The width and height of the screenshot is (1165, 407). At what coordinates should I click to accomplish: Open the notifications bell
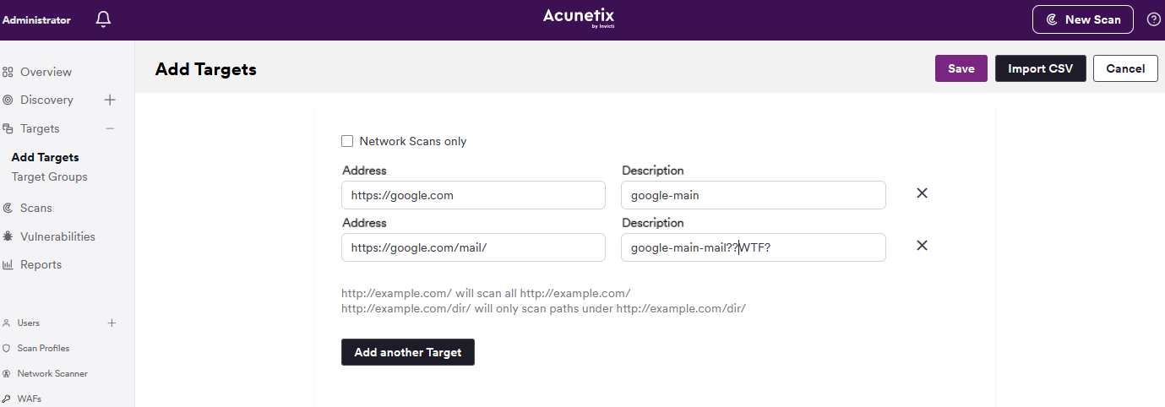(x=103, y=19)
